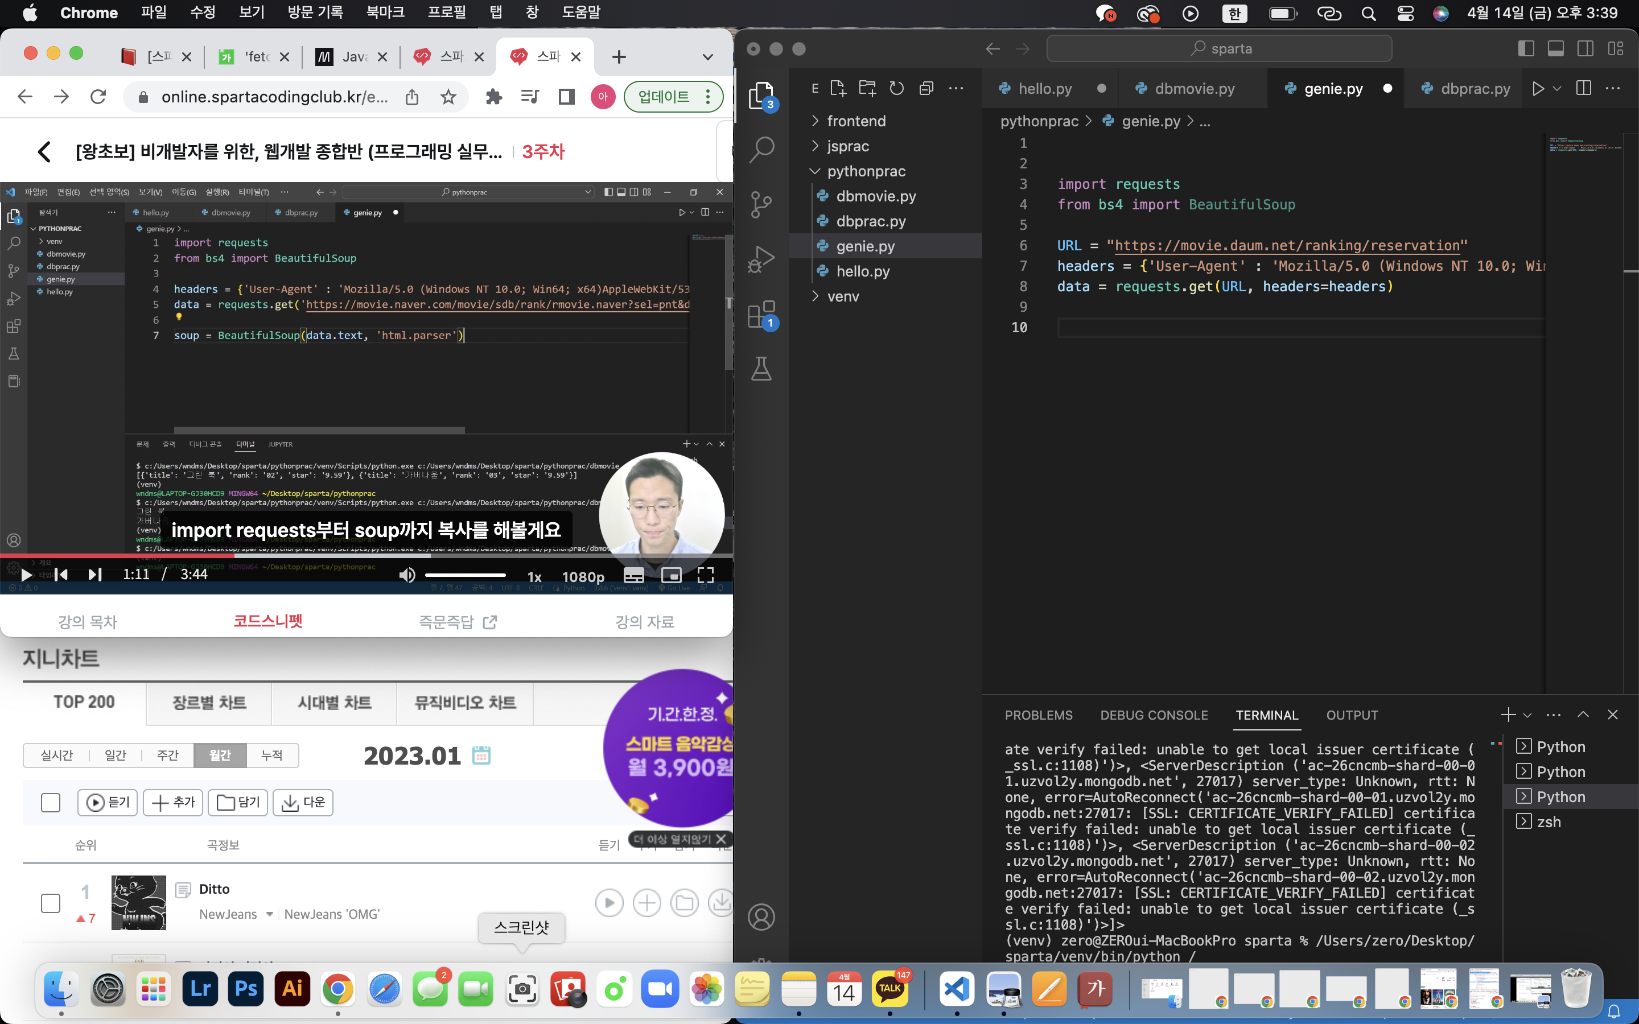The image size is (1639, 1024).
Task: Click the 듣기 button in Genie chart toolbar
Action: [108, 803]
